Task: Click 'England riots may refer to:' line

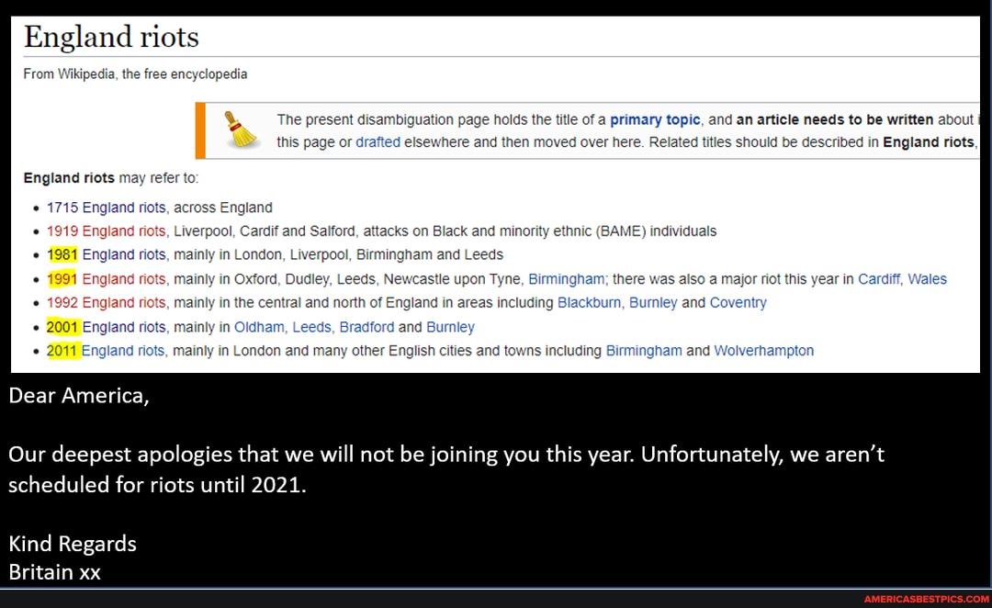Action: pyautogui.click(x=111, y=178)
